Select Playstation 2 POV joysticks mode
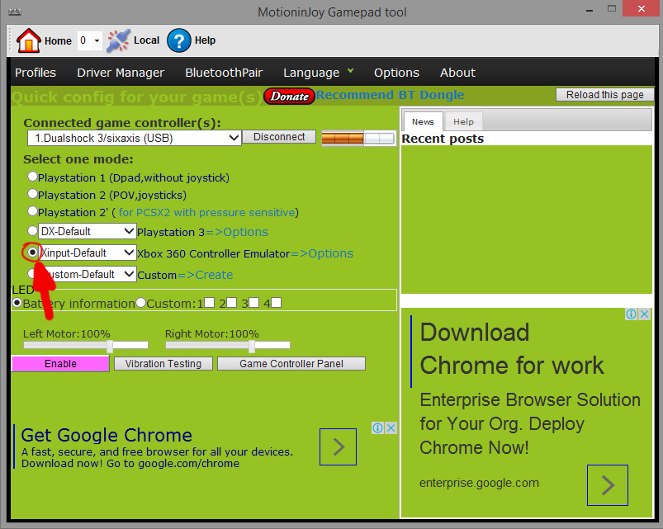This screenshot has height=529, width=663. click(32, 193)
